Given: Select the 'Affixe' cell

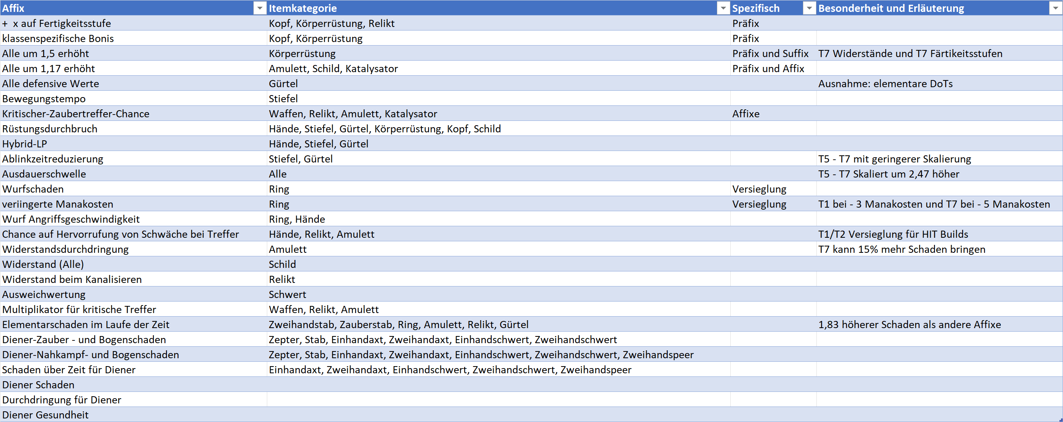Looking at the screenshot, I should tap(773, 113).
